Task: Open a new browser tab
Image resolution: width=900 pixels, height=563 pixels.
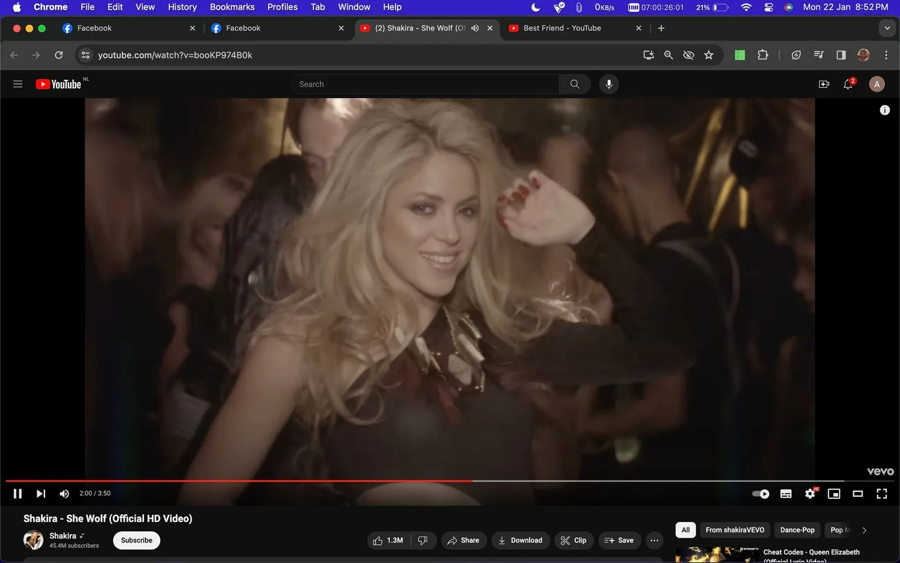Action: click(x=661, y=28)
